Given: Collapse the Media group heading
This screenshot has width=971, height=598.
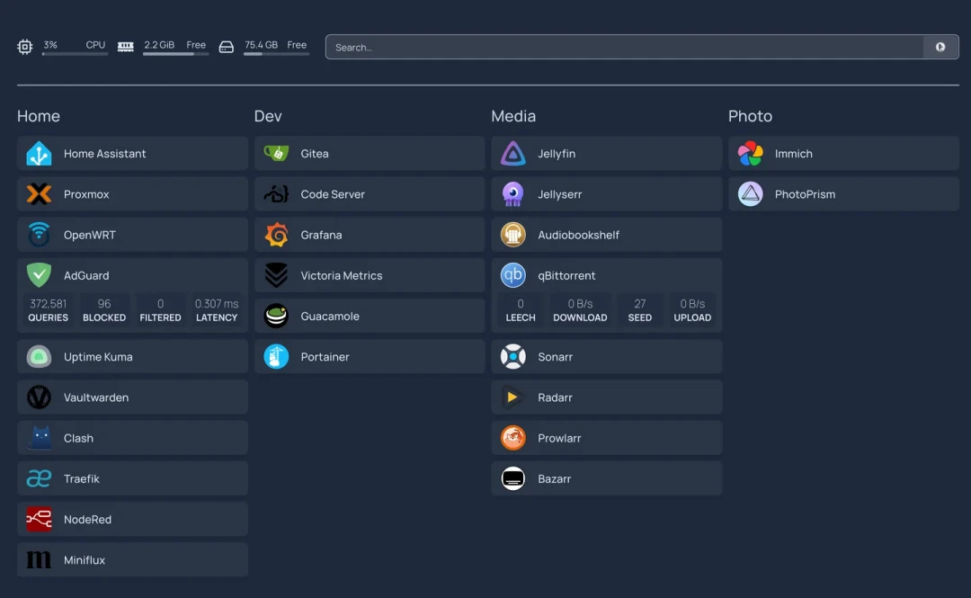Looking at the screenshot, I should point(513,116).
